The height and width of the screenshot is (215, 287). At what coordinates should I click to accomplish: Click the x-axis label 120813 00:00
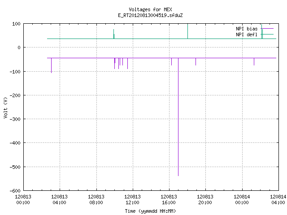point(23,200)
